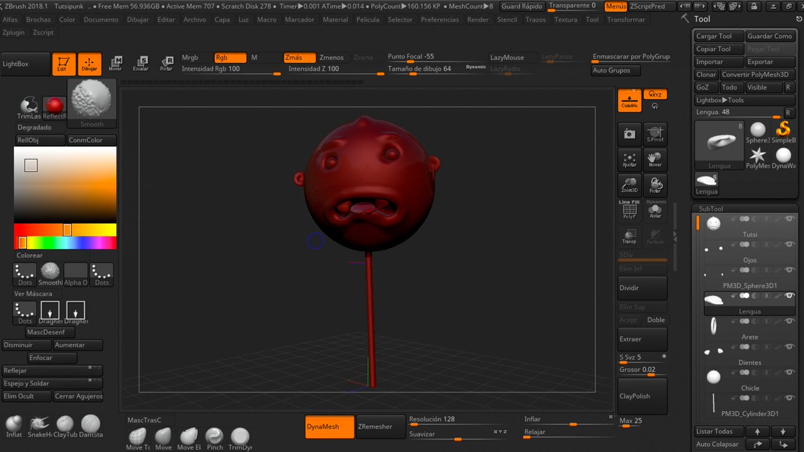Screen dimensions: 804x452
Task: Click the Guardar Como button
Action: [x=770, y=36]
